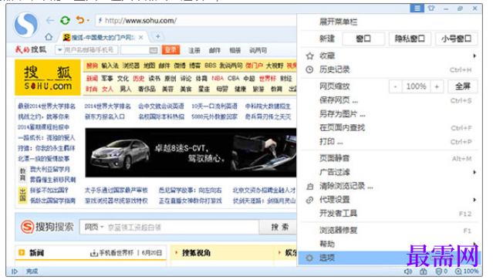This screenshot has height=280, width=493.
Task: Click the 小号窗口 button
Action: (456, 39)
